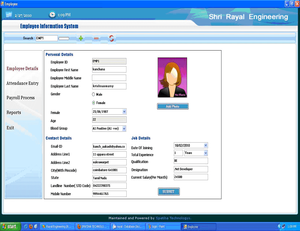
Task: Switch to login - Paint taskbar item
Action: pyautogui.click(x=163, y=226)
